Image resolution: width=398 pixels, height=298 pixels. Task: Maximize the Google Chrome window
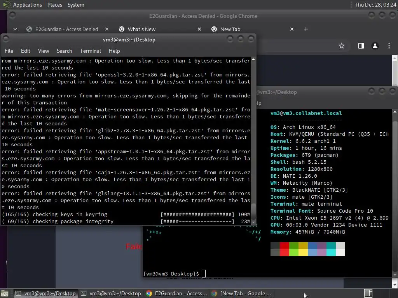[x=382, y=15]
